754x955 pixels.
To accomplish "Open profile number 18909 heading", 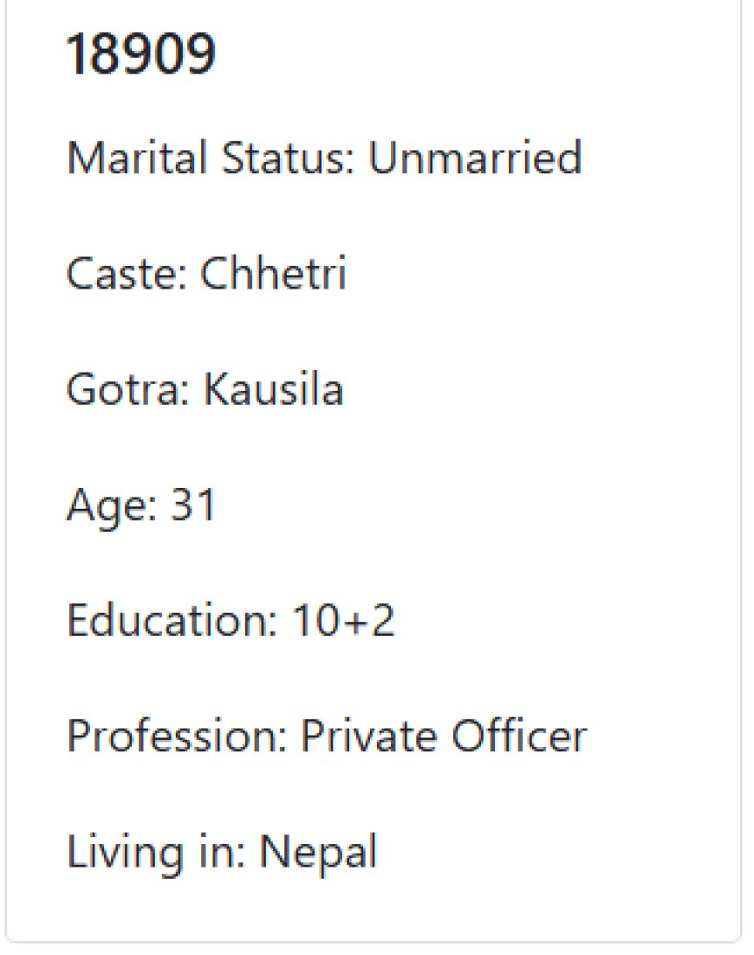I will pos(140,55).
